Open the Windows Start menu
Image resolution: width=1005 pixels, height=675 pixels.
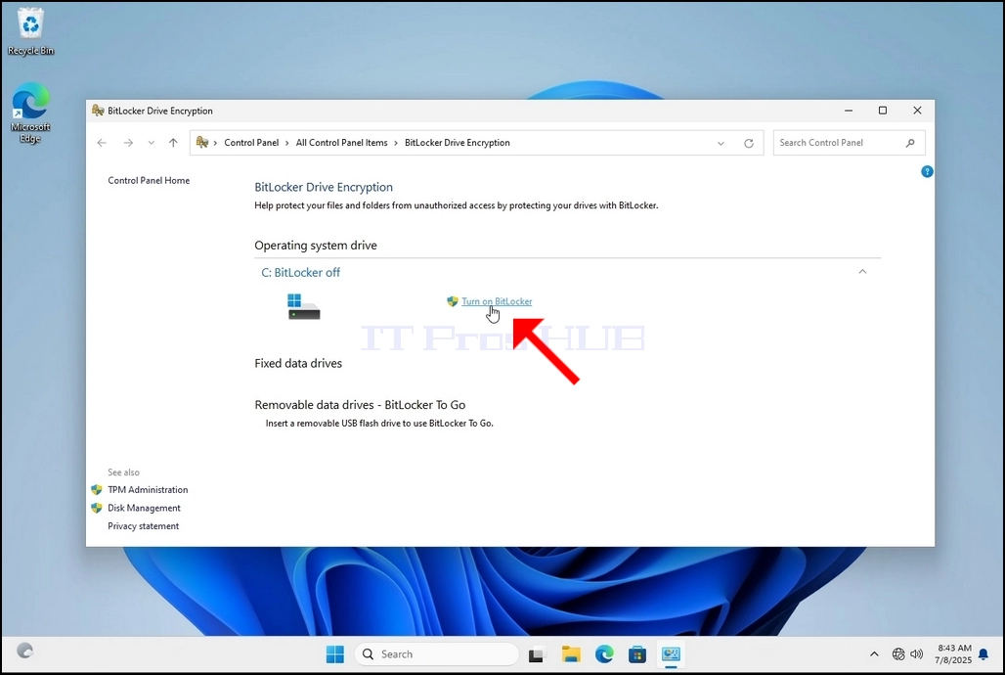335,654
